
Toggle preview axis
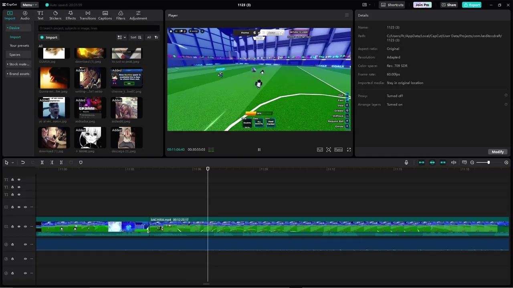tap(454, 162)
